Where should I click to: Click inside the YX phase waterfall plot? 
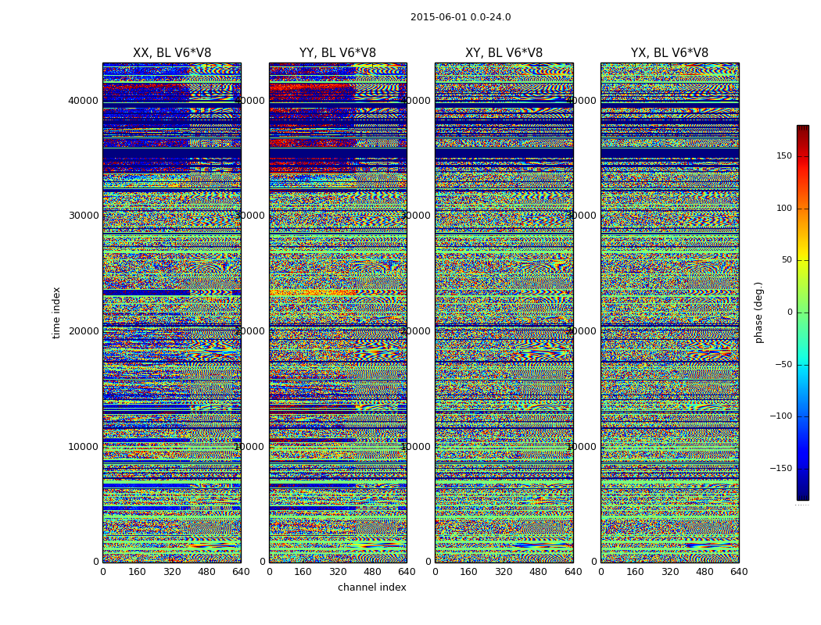(x=669, y=312)
